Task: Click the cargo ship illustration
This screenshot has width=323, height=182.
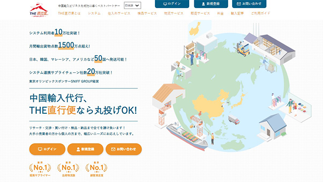Action: pos(187,136)
